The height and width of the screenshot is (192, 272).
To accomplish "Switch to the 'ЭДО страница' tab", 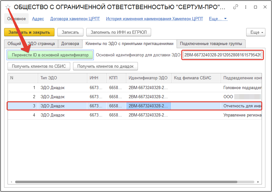I will click(41, 44).
